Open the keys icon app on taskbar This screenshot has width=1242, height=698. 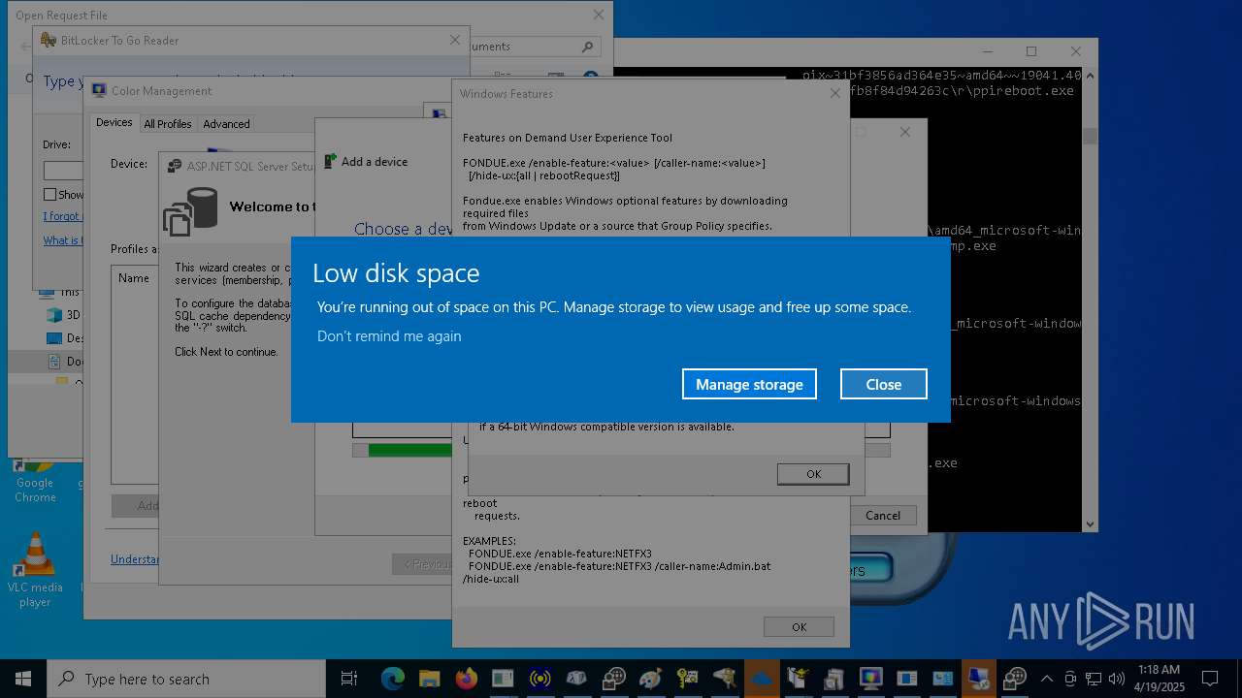click(x=687, y=679)
